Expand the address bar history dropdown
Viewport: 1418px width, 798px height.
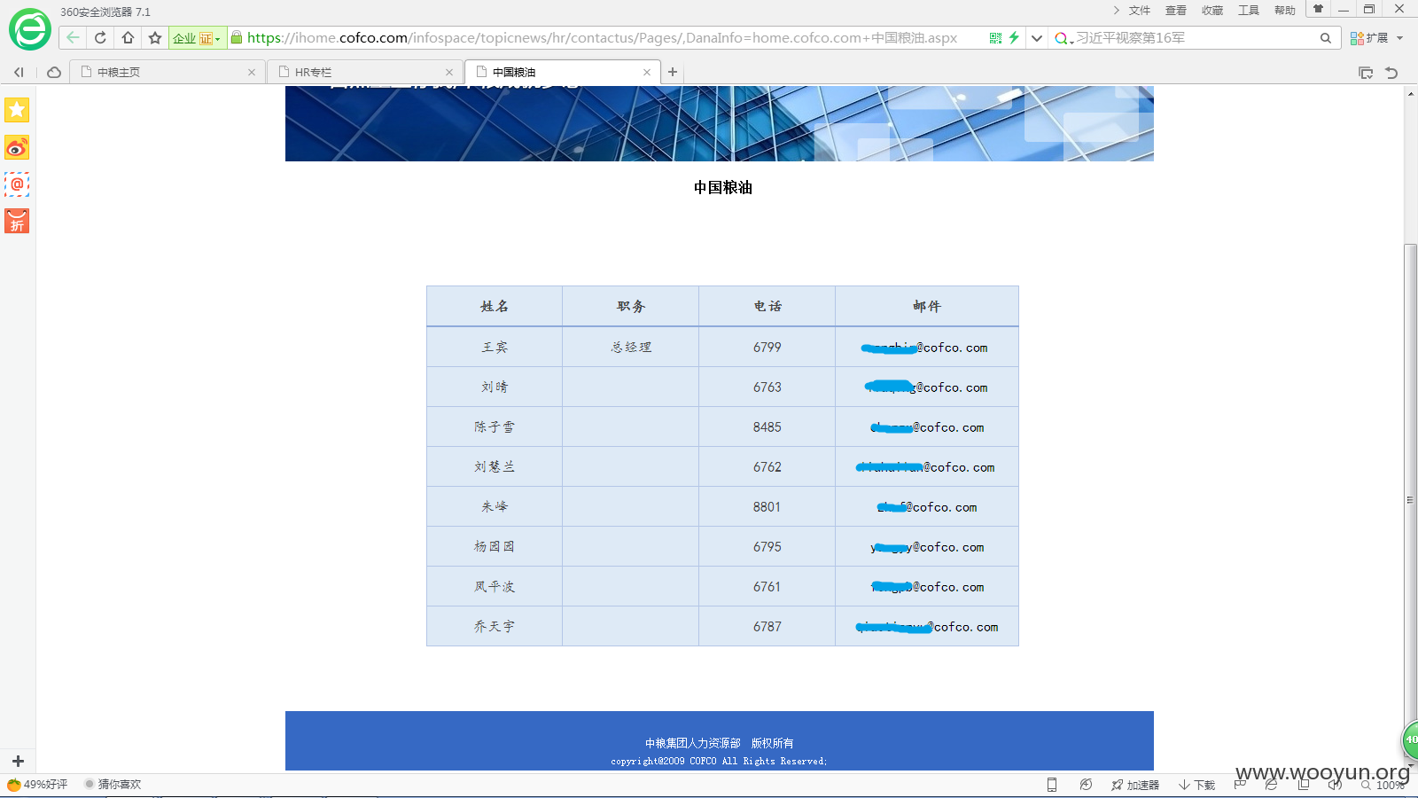[1036, 38]
